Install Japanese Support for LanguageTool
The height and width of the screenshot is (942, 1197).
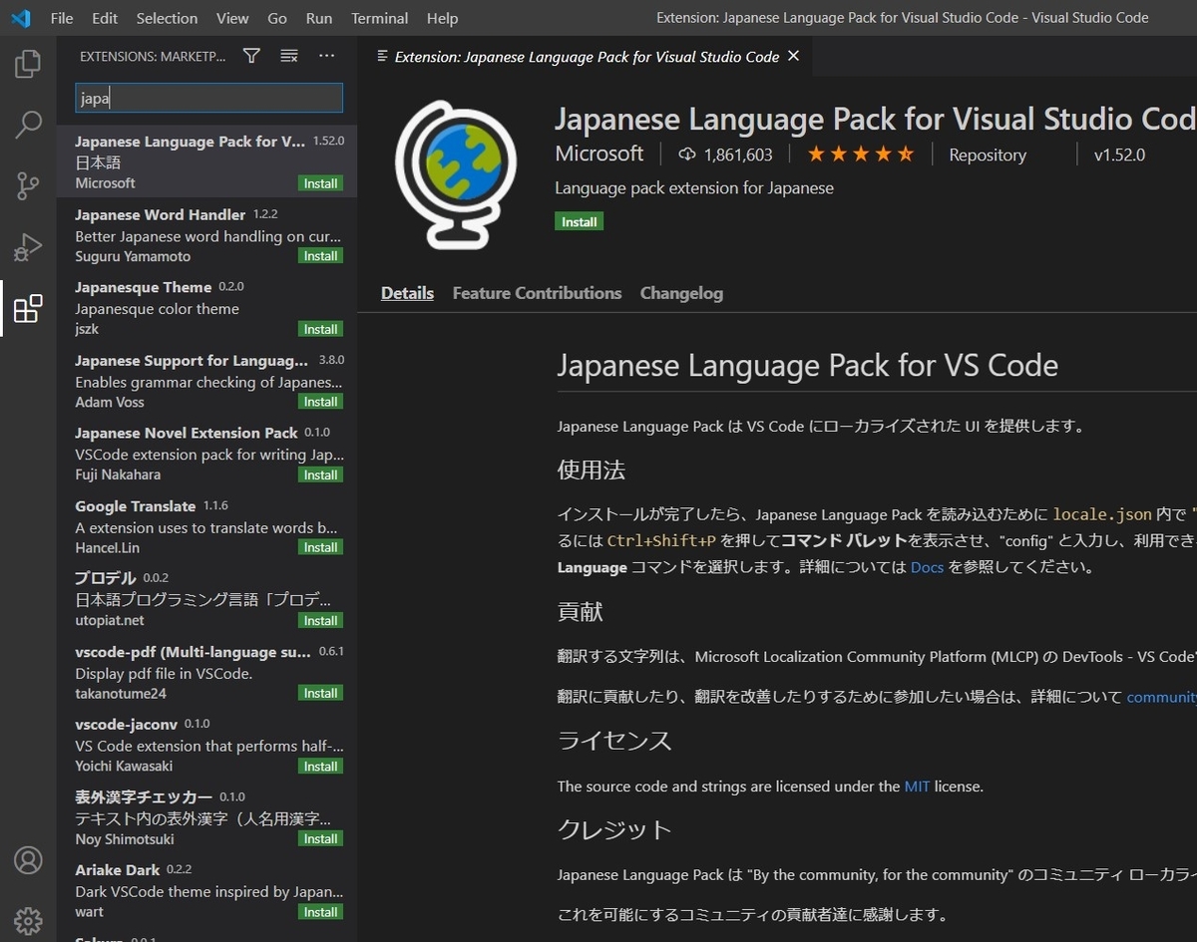point(320,402)
